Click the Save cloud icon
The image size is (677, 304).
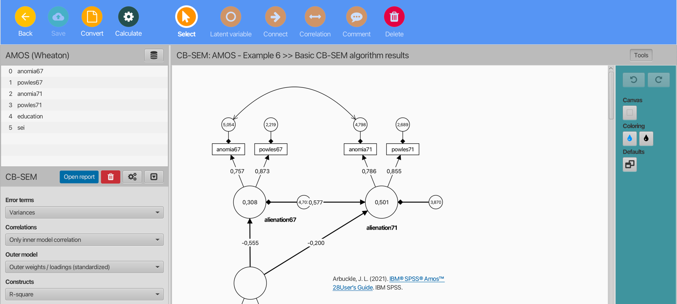(x=58, y=17)
